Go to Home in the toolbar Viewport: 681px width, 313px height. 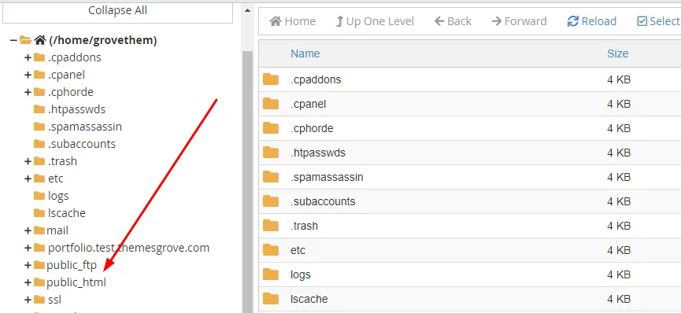point(292,21)
